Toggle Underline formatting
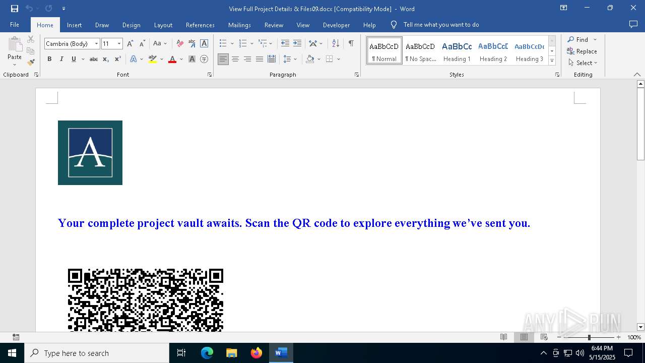Viewport: 645px width, 363px height. pos(74,59)
